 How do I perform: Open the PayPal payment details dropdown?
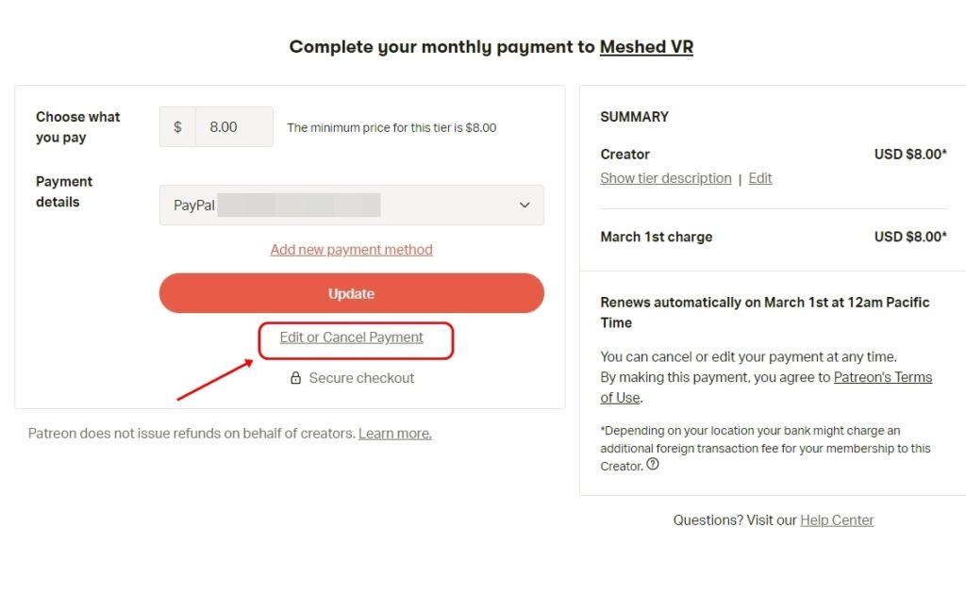[x=351, y=206]
